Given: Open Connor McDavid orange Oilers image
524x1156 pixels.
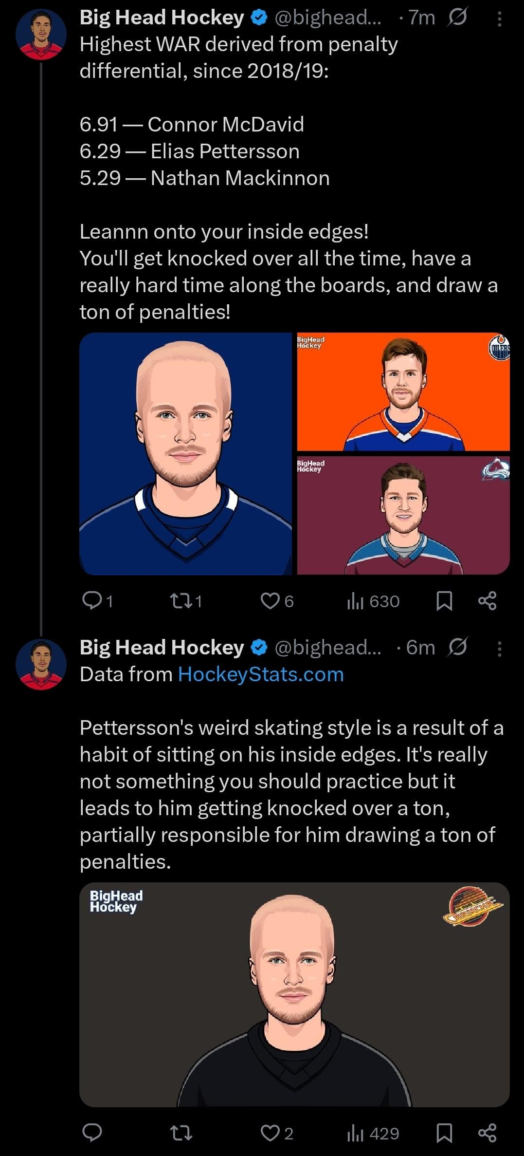Looking at the screenshot, I should pos(403,392).
